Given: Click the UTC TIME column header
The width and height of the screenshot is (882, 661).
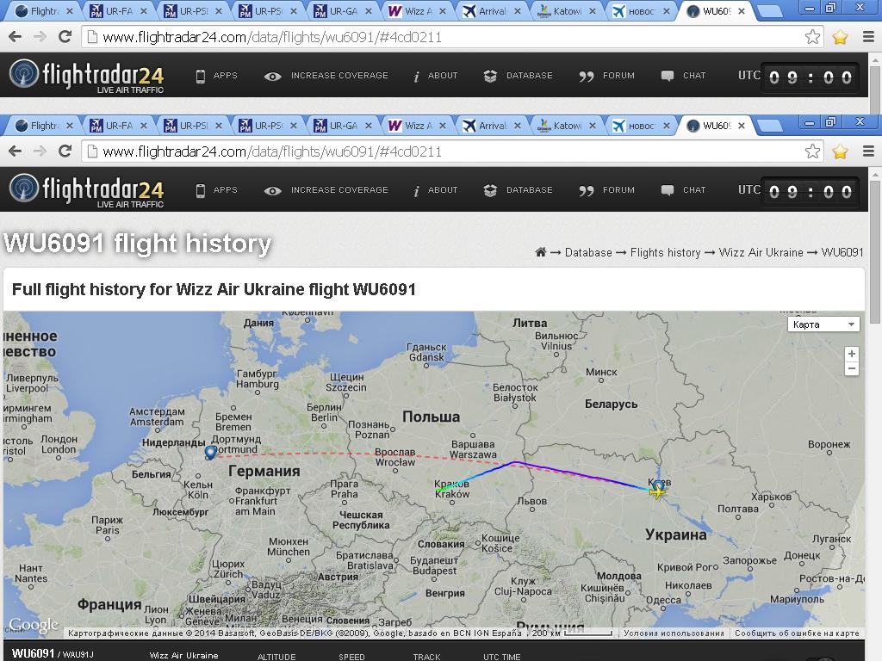Looking at the screenshot, I should click(502, 657).
